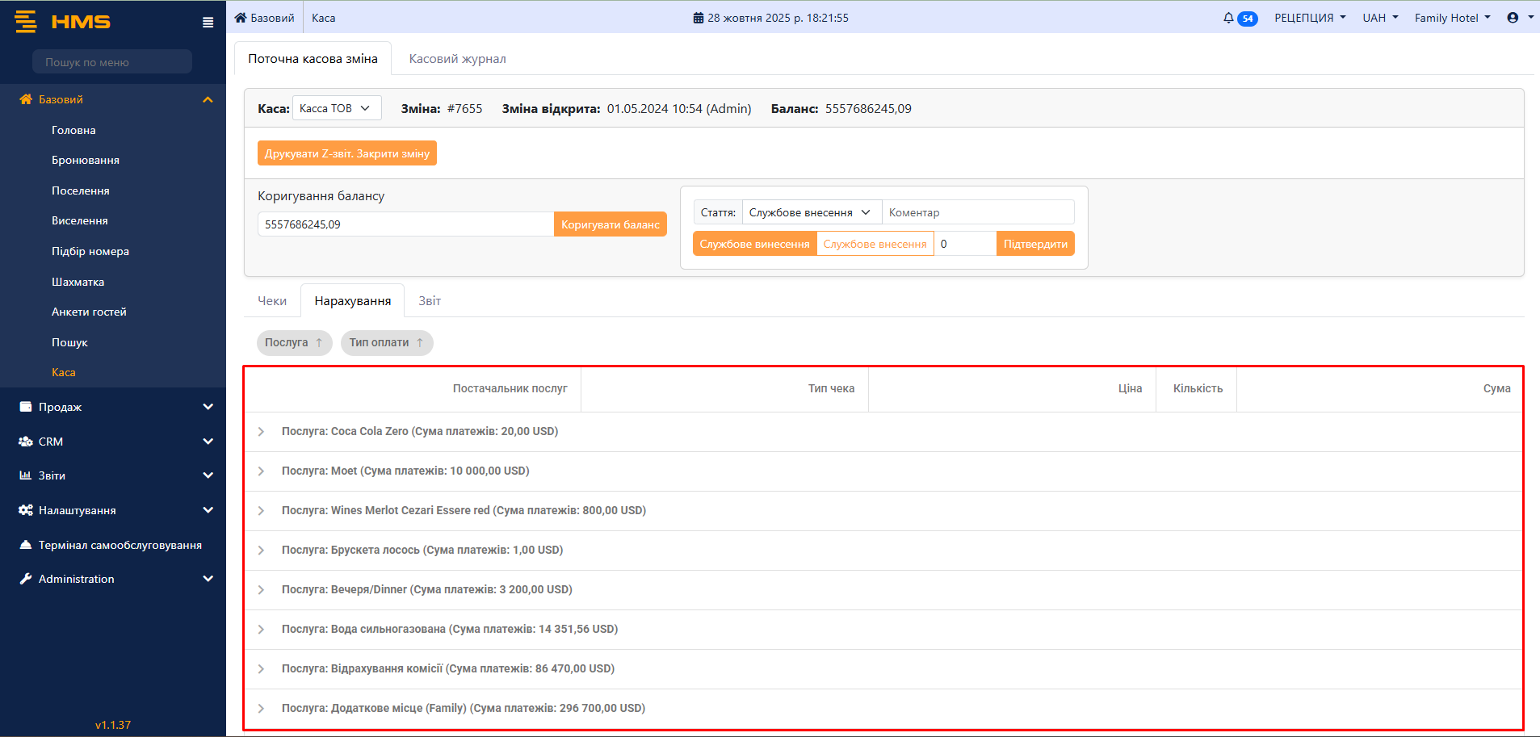Click the Коригувати баланс button

(x=610, y=224)
